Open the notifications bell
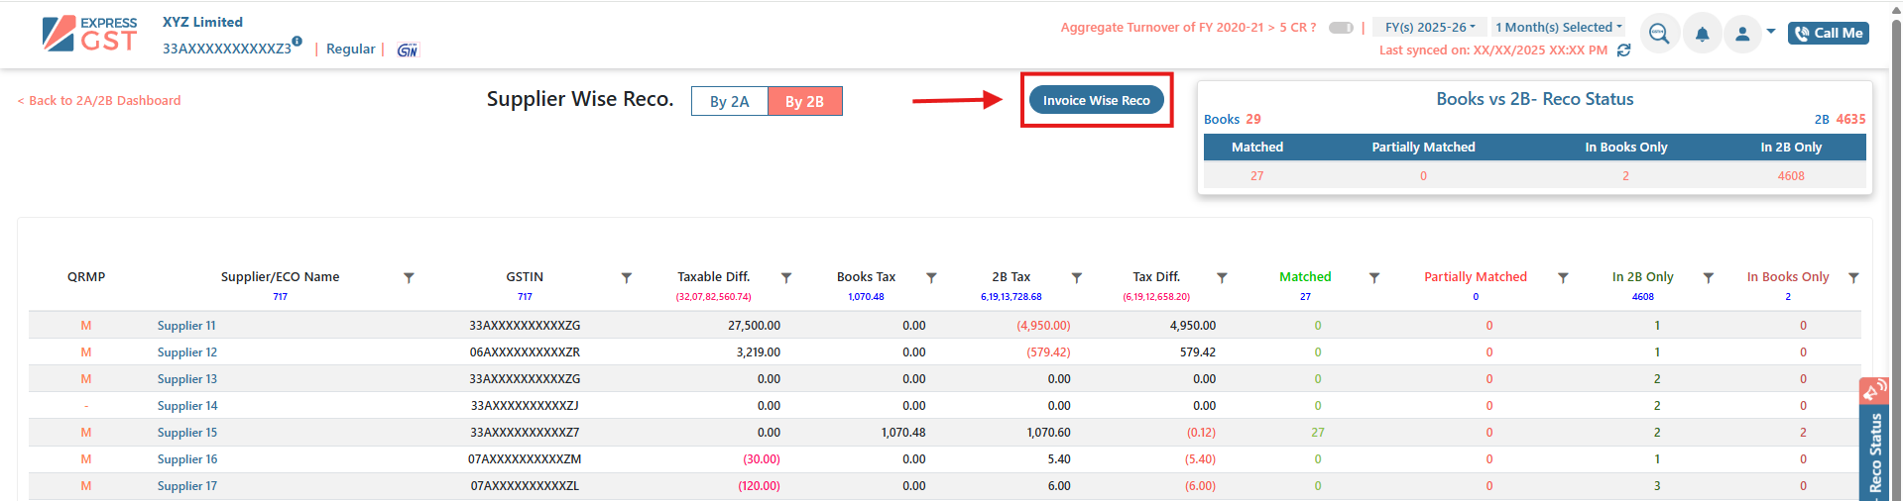 click(1702, 34)
